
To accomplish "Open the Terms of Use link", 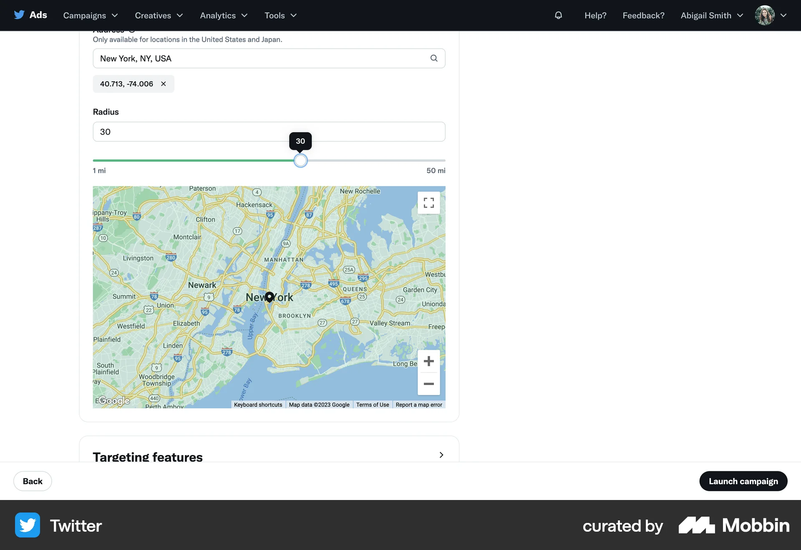I will tap(372, 405).
